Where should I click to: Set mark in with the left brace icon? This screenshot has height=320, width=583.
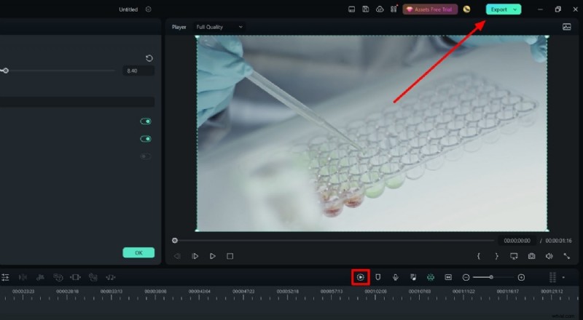(x=479, y=256)
